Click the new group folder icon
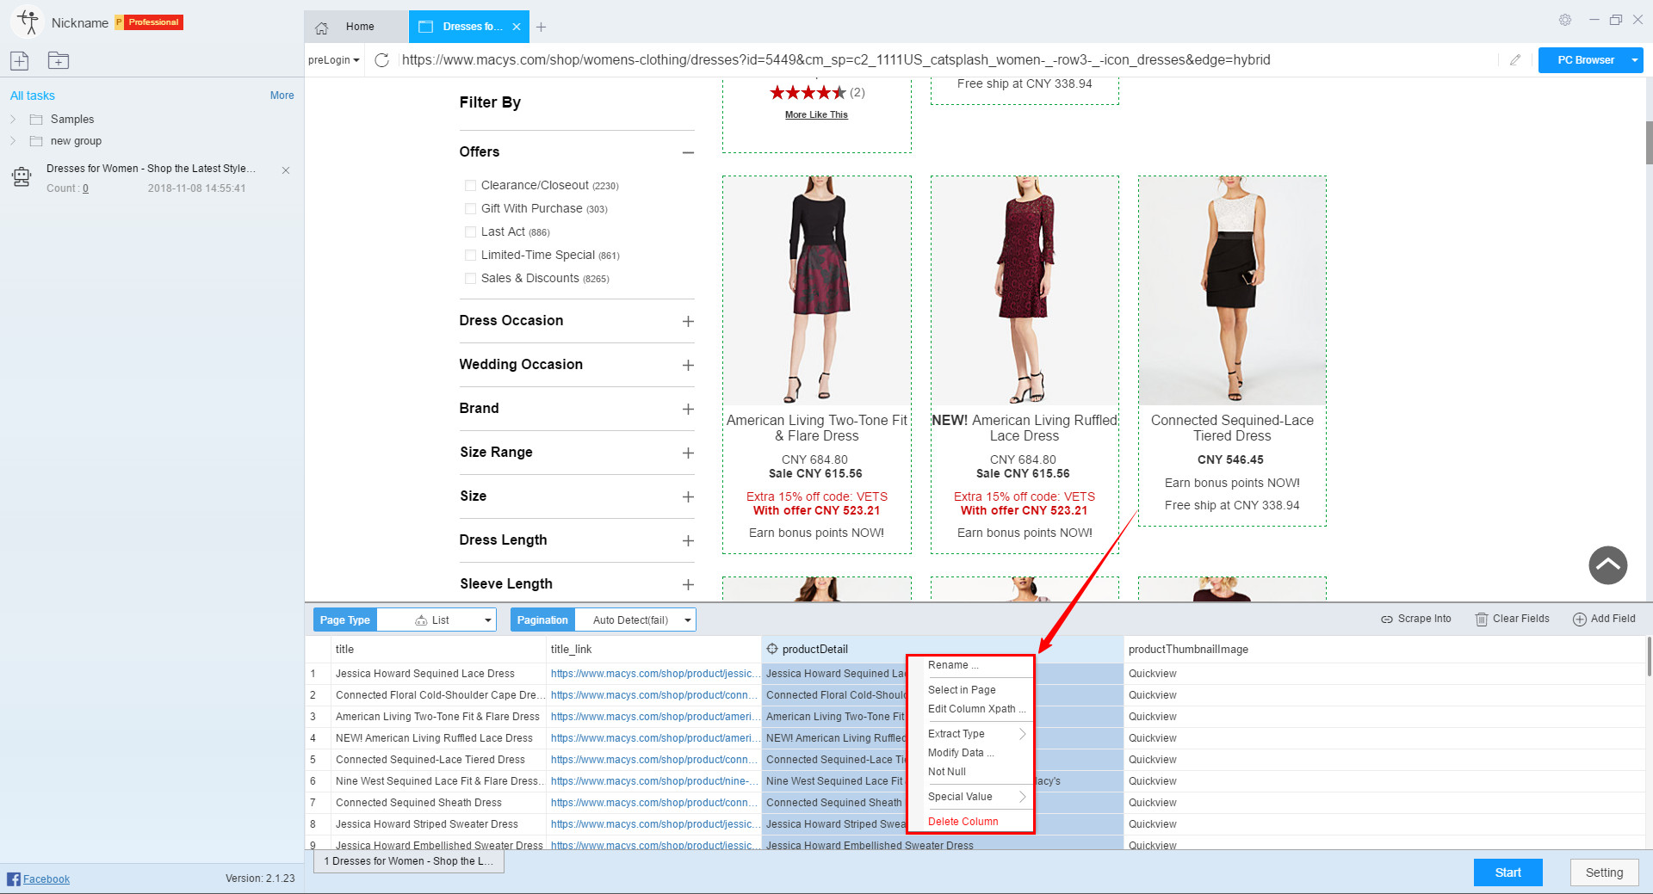The image size is (1653, 894). pyautogui.click(x=59, y=60)
